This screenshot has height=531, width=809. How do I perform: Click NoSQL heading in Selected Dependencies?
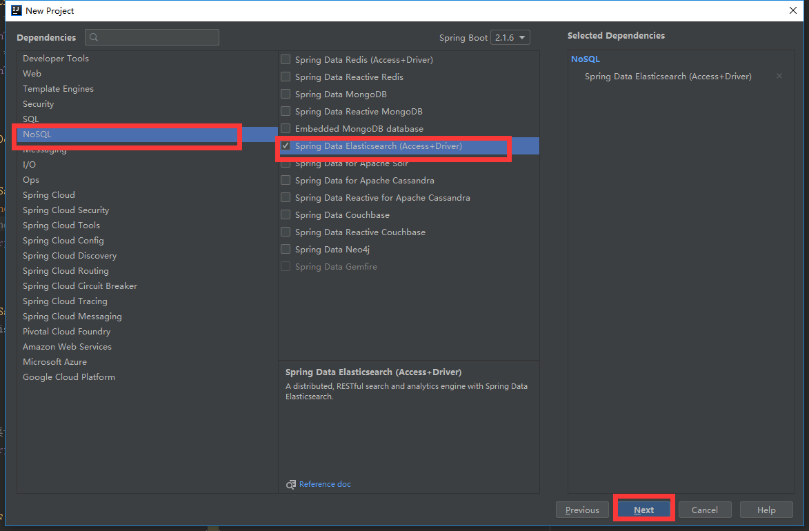[586, 59]
